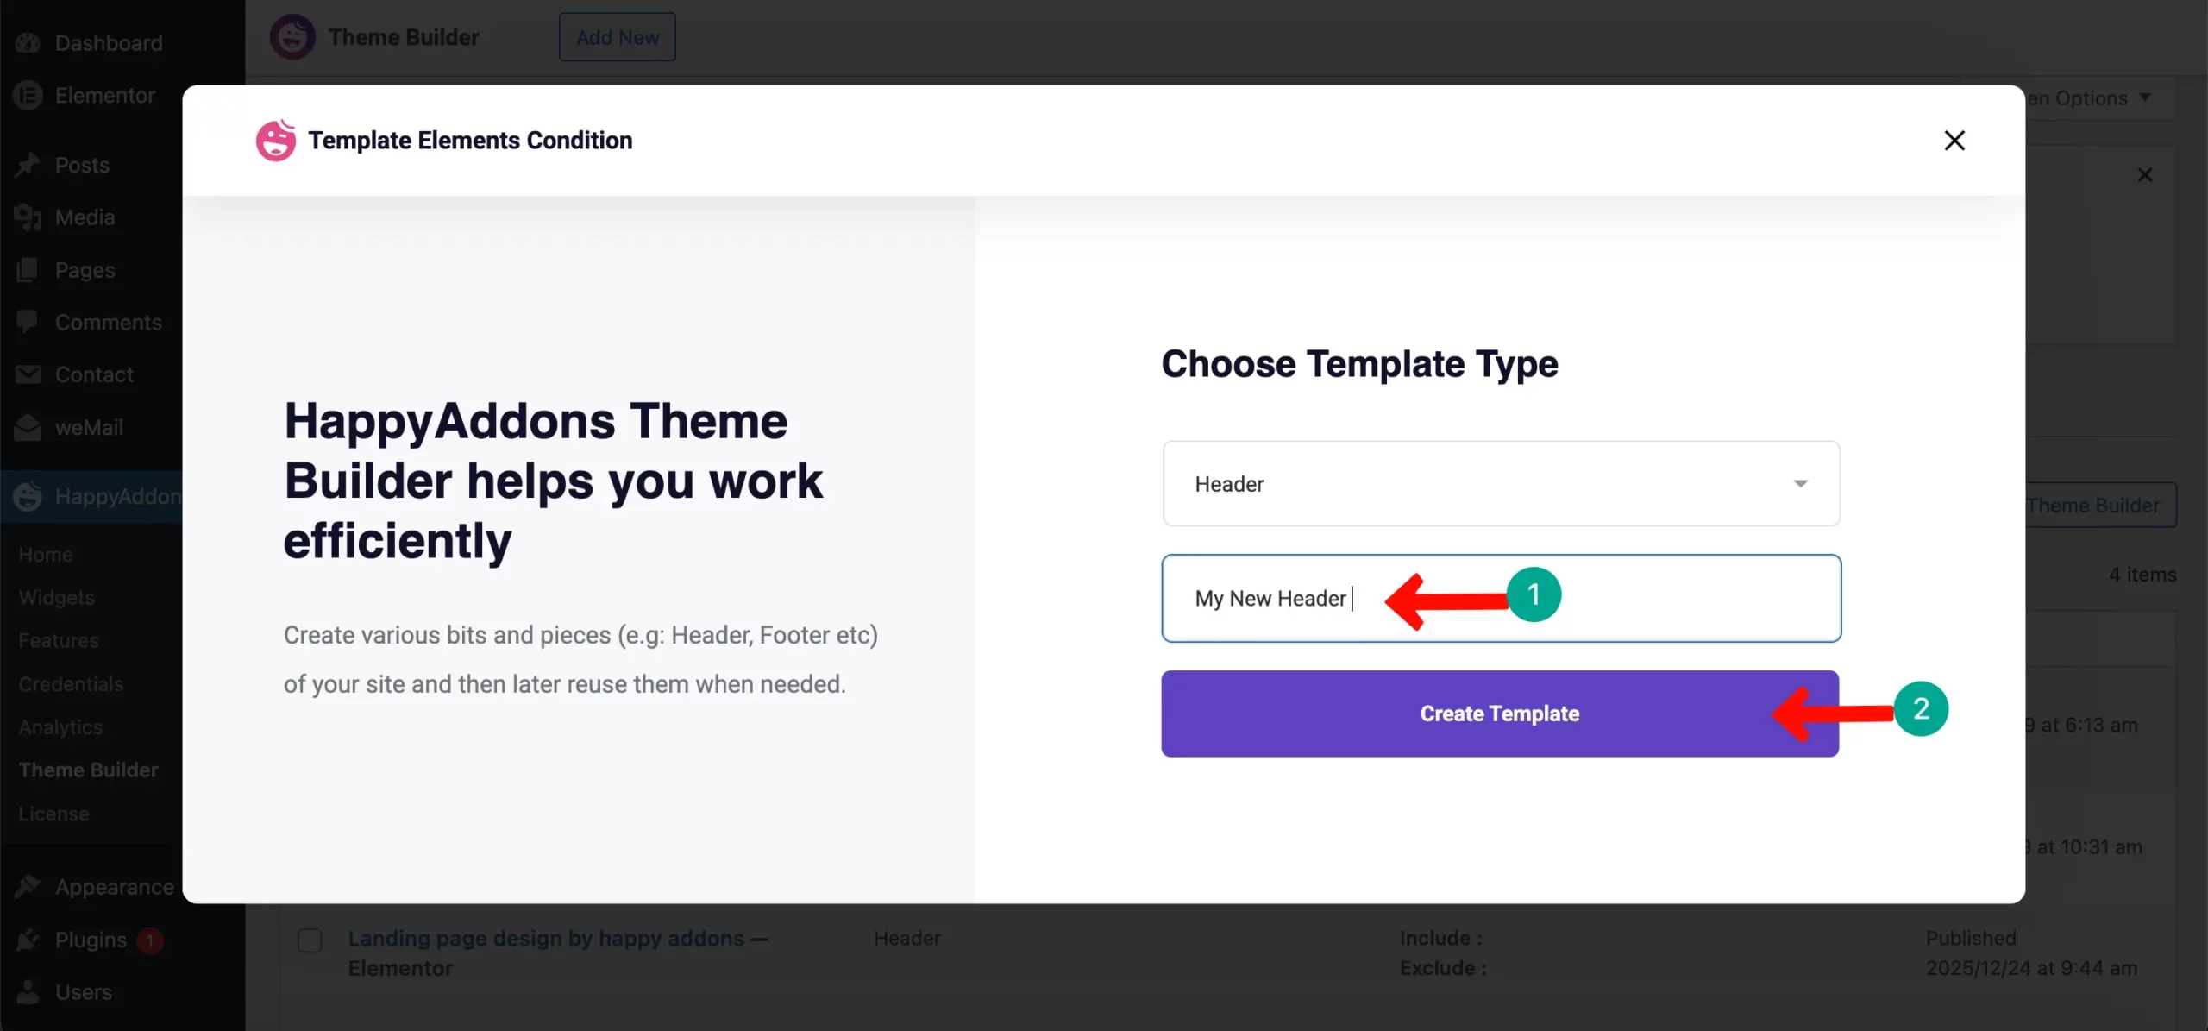
Task: Click the HappyAddons logo icon
Action: (x=27, y=496)
